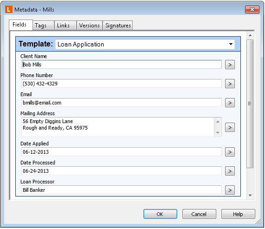The width and height of the screenshot is (265, 229).
Task: Click the arrow button beside Loan Processor
Action: pos(230,190)
